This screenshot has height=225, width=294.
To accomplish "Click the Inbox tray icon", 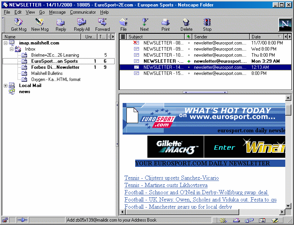I will [x=18, y=49].
